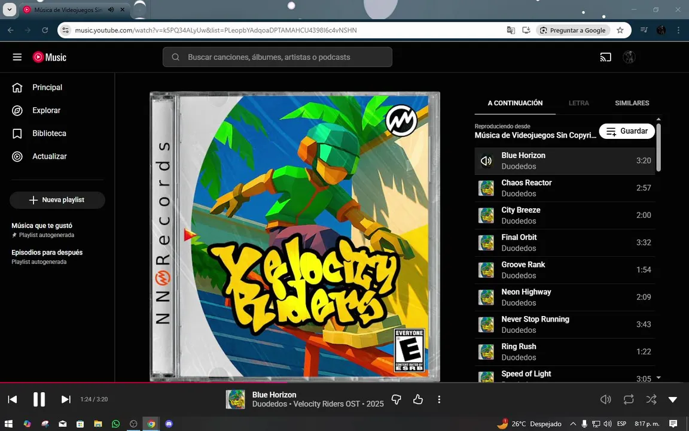Skip to next track
Image resolution: width=689 pixels, height=431 pixels.
click(x=66, y=399)
